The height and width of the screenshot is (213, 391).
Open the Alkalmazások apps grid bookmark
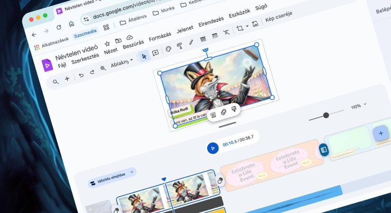point(51,44)
